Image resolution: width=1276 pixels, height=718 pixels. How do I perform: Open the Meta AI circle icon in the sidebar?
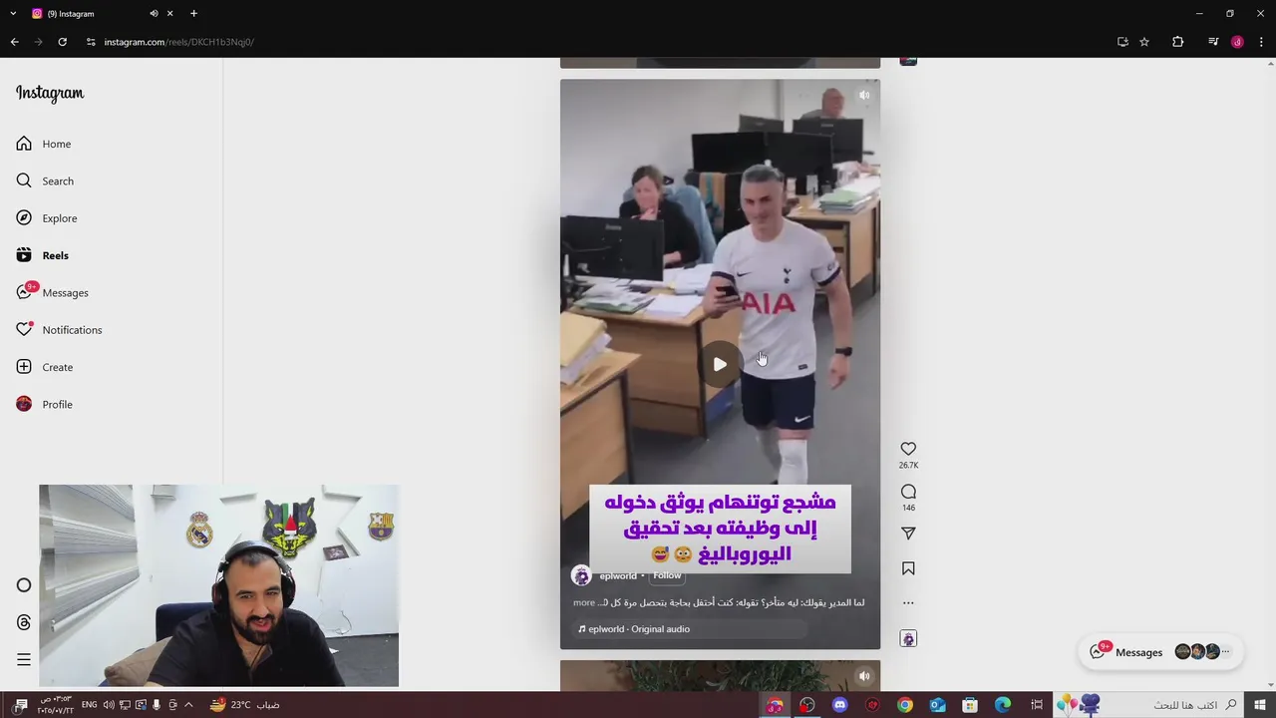(x=24, y=585)
